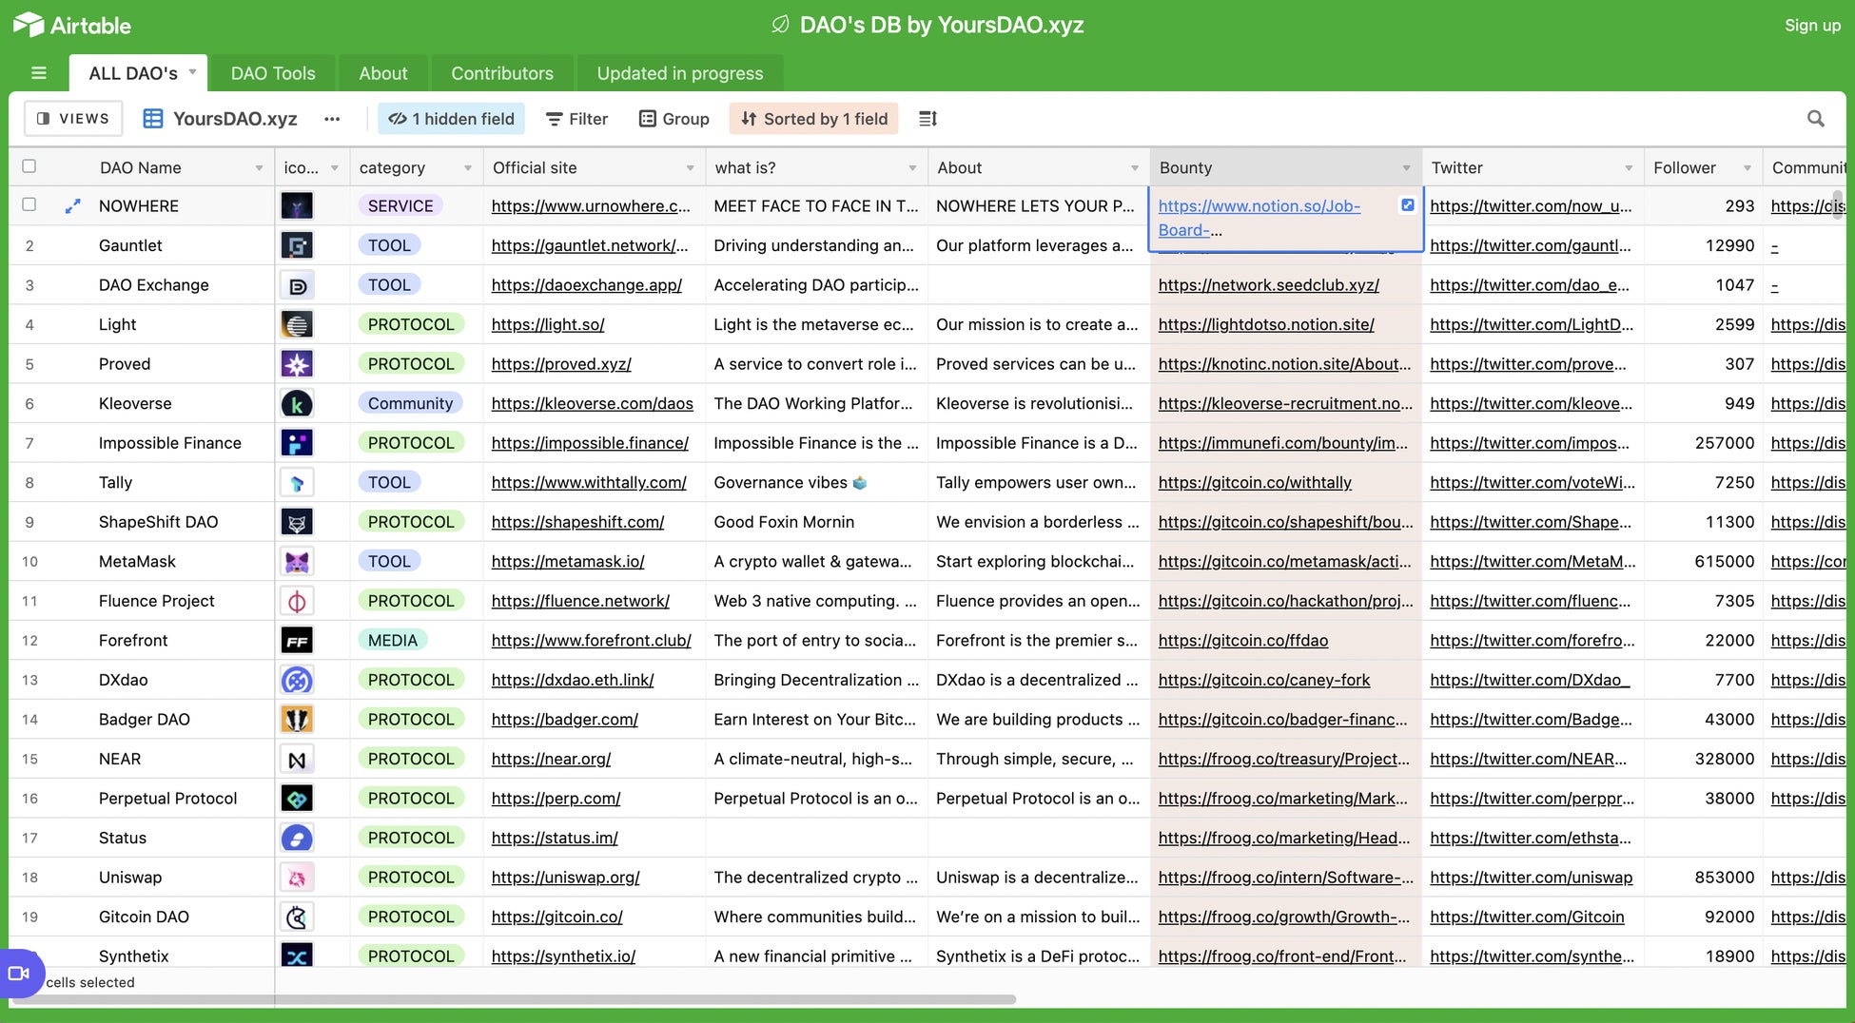Check the NOWHERE row checkbox
1855x1023 pixels.
click(x=29, y=204)
